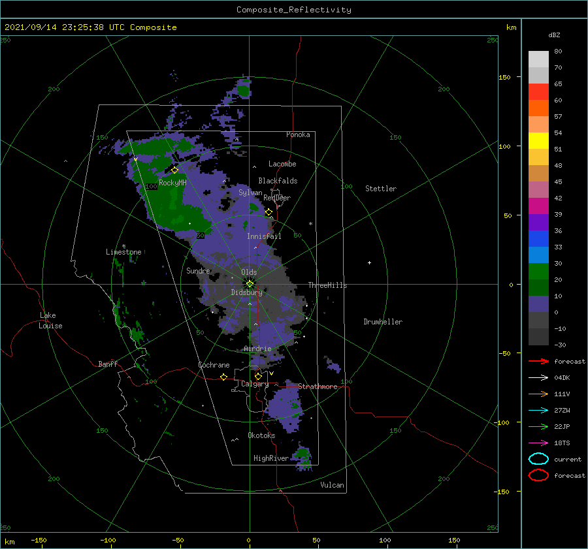This screenshot has width=588, height=549.
Task: Click the yellow diamond marker above Calgary label
Action: [258, 376]
